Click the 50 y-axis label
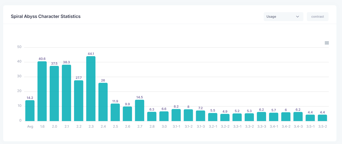342x144 pixels. [19, 47]
